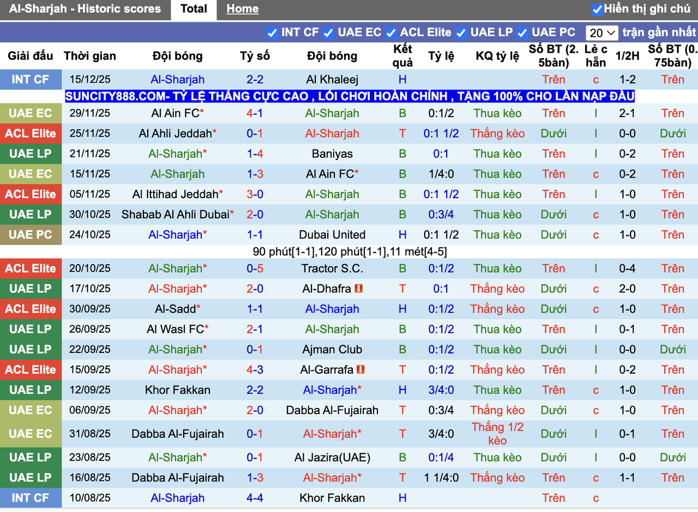
Task: Open Tractor S.C. team link
Action: click(x=332, y=269)
